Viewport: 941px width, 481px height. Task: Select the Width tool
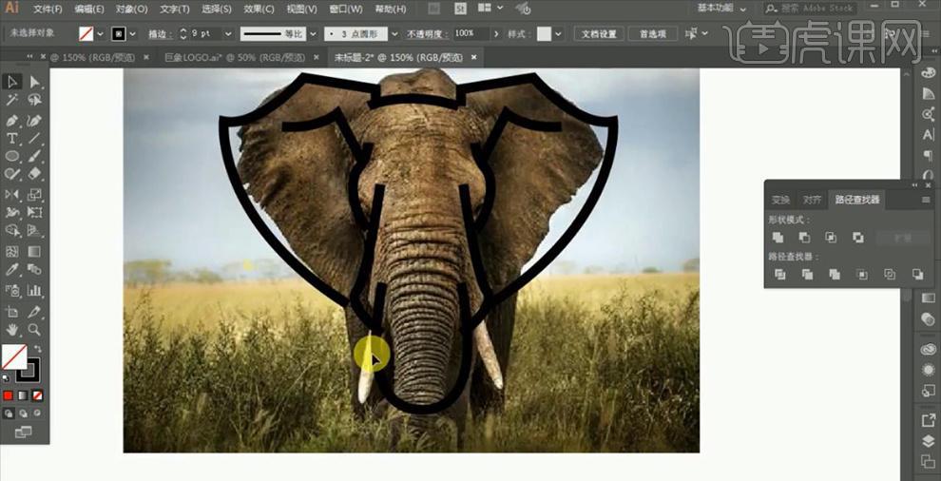(12, 212)
